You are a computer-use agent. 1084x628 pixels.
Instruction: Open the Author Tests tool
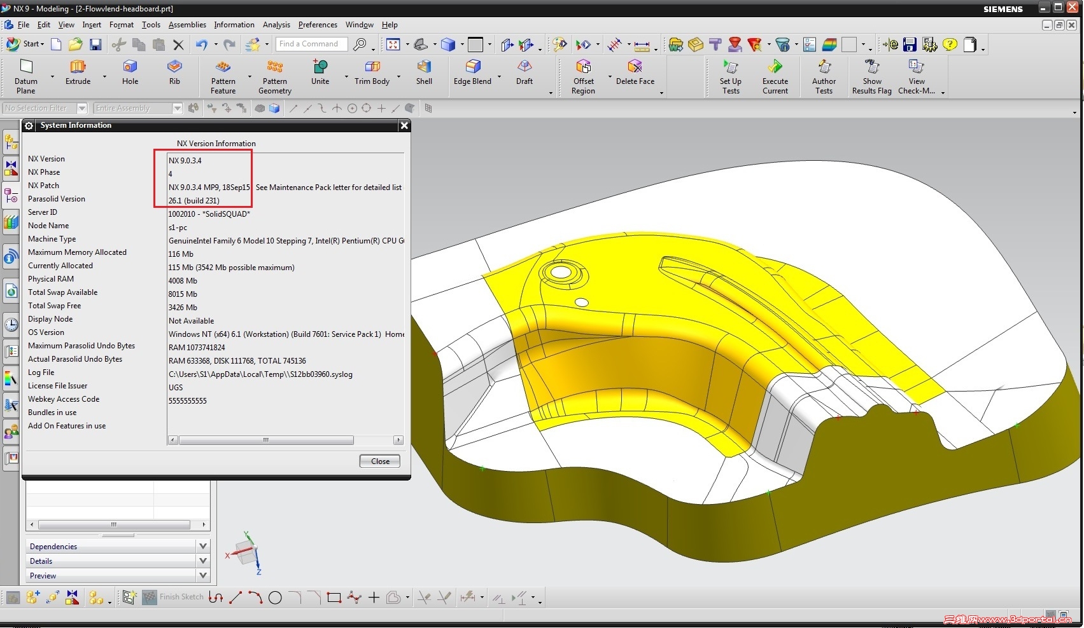click(824, 76)
